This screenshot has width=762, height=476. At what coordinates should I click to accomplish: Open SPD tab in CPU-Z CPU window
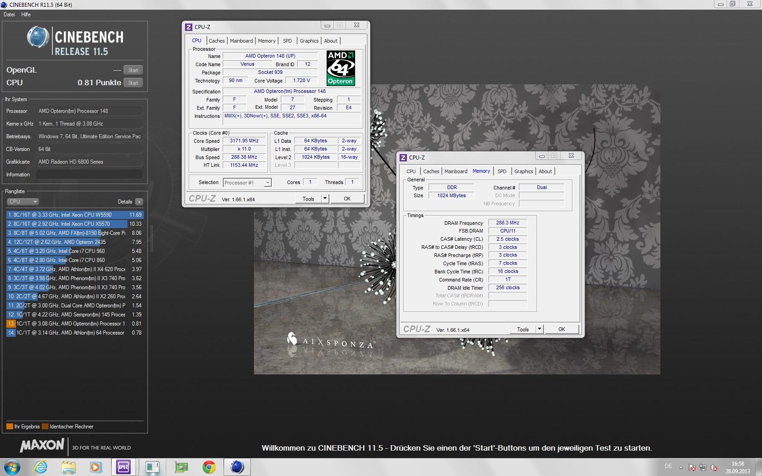point(288,41)
